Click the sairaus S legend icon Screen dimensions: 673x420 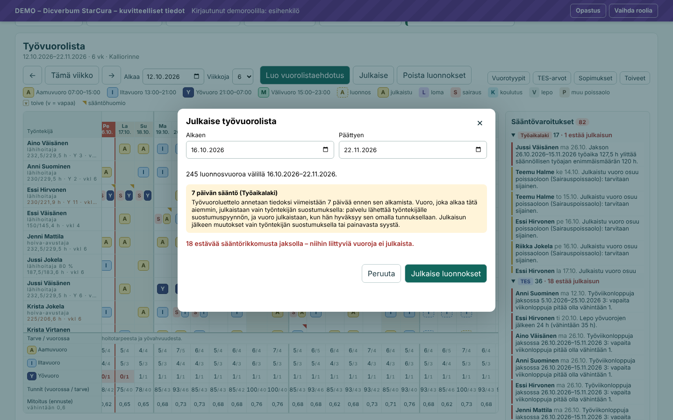pyautogui.click(x=455, y=92)
